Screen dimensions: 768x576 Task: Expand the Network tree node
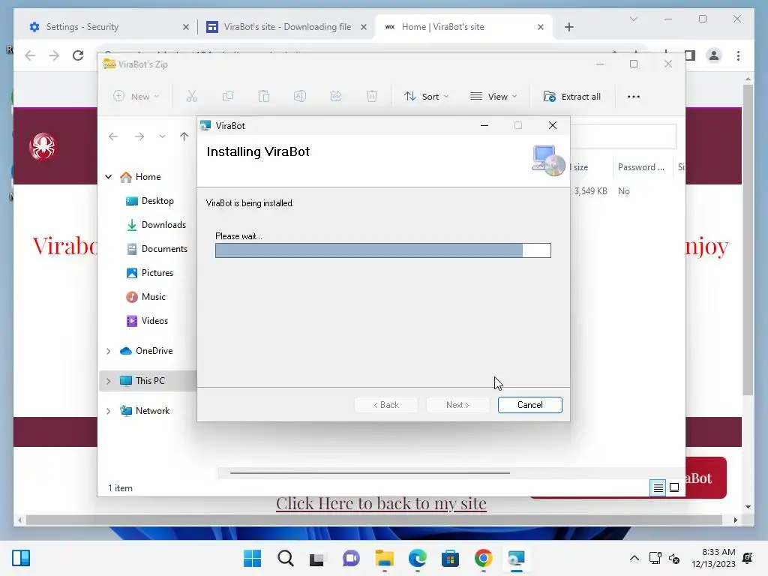[x=109, y=411]
